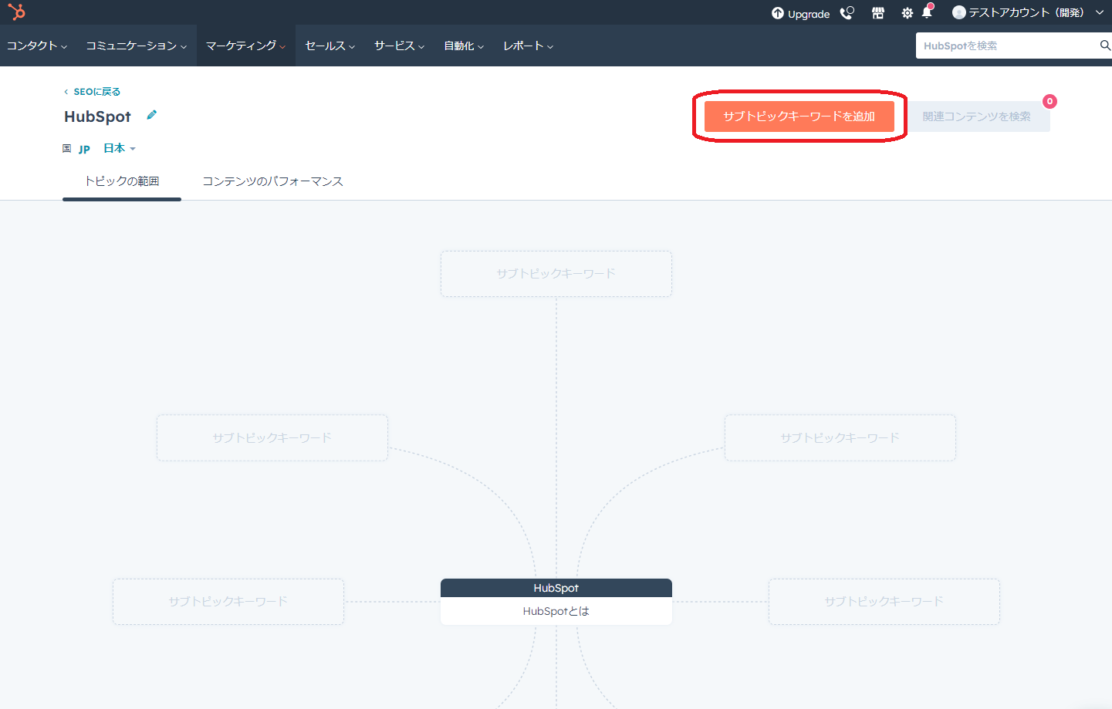Click サブトピックキーワードを追加 button
The width and height of the screenshot is (1112, 709).
click(799, 116)
